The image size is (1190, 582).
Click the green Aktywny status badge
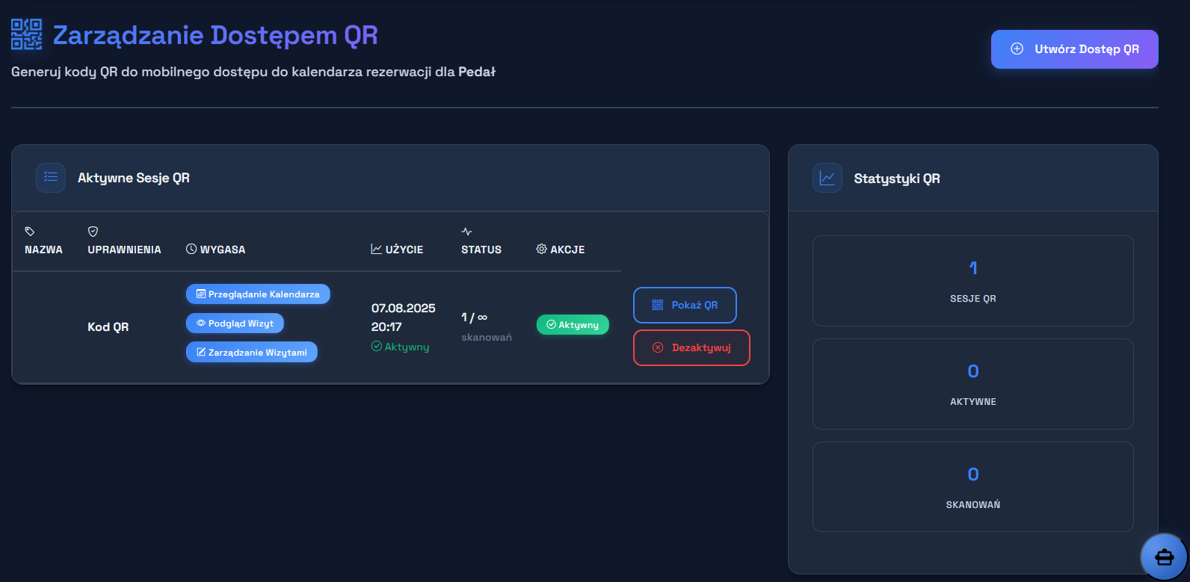pos(573,325)
